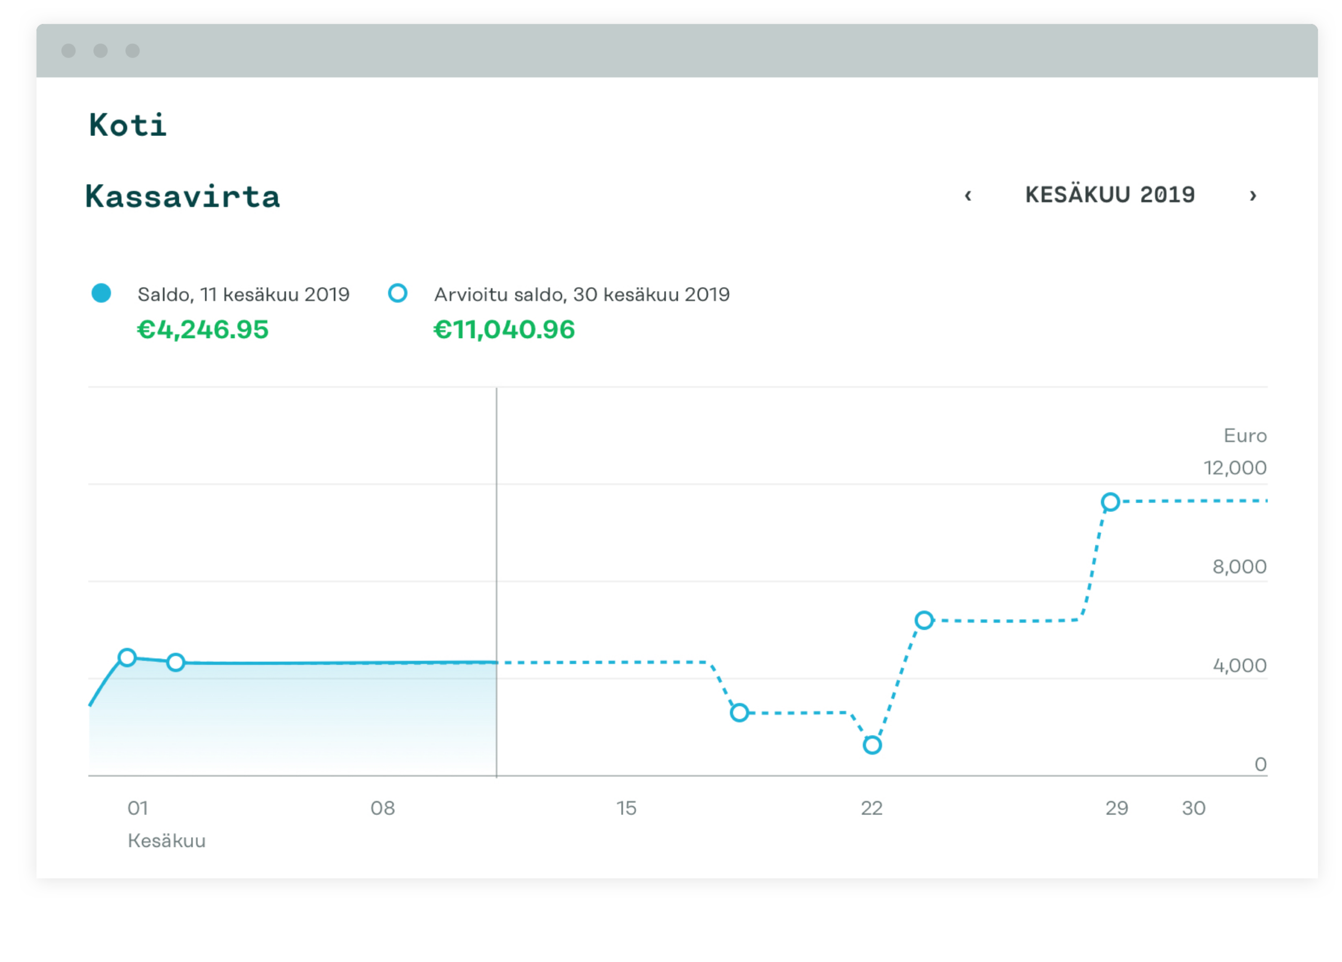
Task: Select the lowest forecast point near day 22
Action: point(872,745)
